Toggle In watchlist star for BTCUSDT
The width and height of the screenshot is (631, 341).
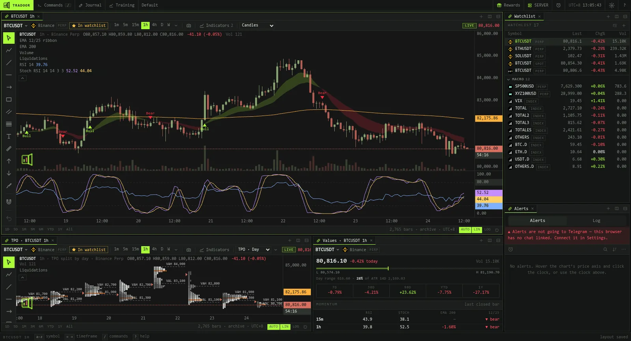(89, 26)
